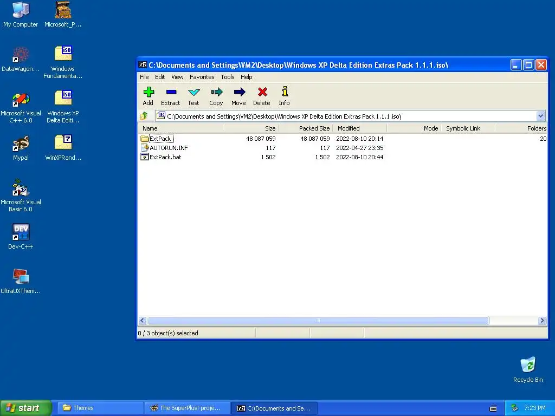Switch to the 7-Zip taskbar button
Viewport: 555px width, 416px height.
(x=274, y=408)
